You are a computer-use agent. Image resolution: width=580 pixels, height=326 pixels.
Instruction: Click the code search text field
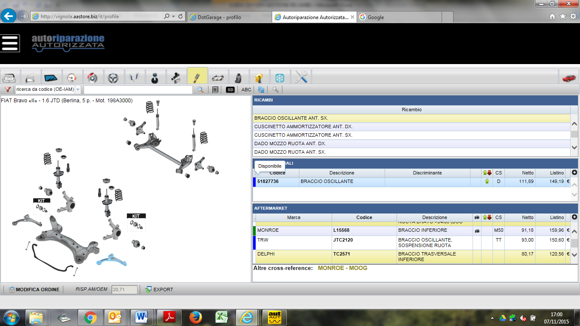pyautogui.click(x=138, y=90)
